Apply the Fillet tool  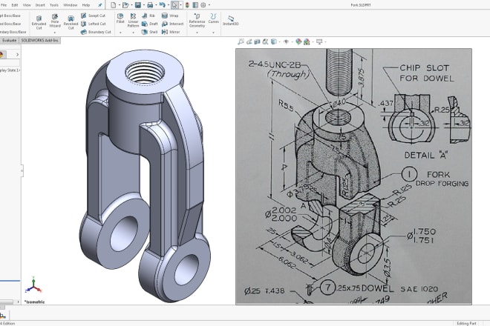coord(120,19)
